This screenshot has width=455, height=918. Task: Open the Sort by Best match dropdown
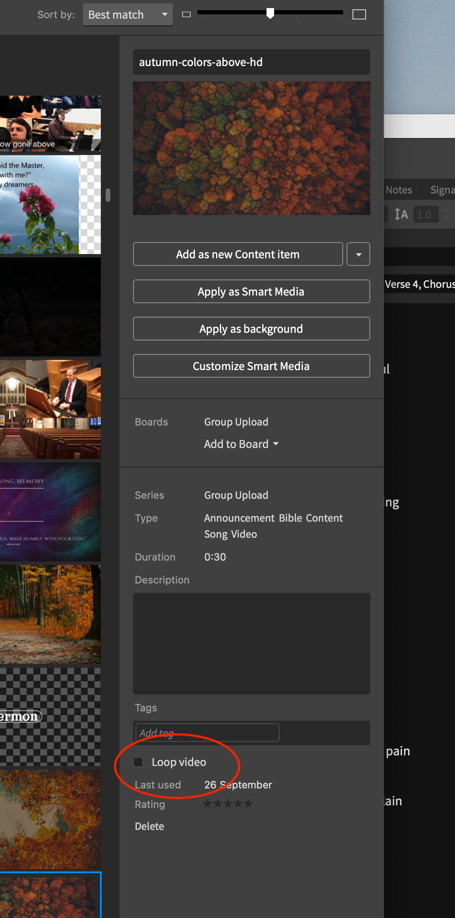(x=128, y=15)
